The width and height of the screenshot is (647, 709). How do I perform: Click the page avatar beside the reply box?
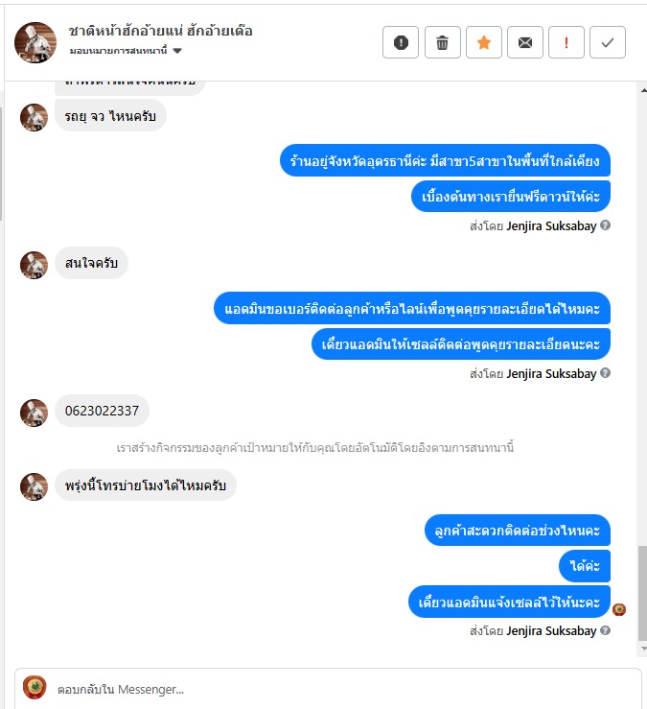35,687
